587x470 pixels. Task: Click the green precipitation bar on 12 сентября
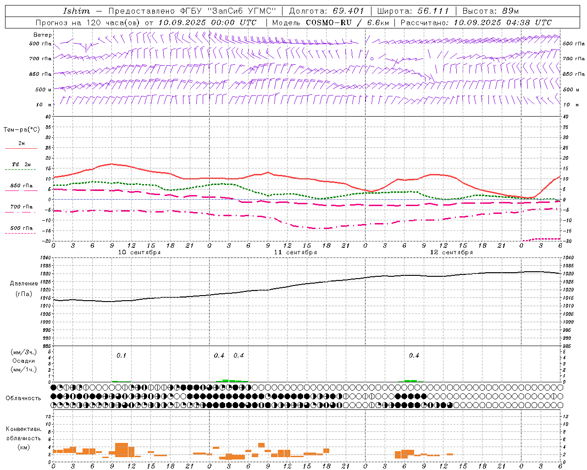point(410,380)
